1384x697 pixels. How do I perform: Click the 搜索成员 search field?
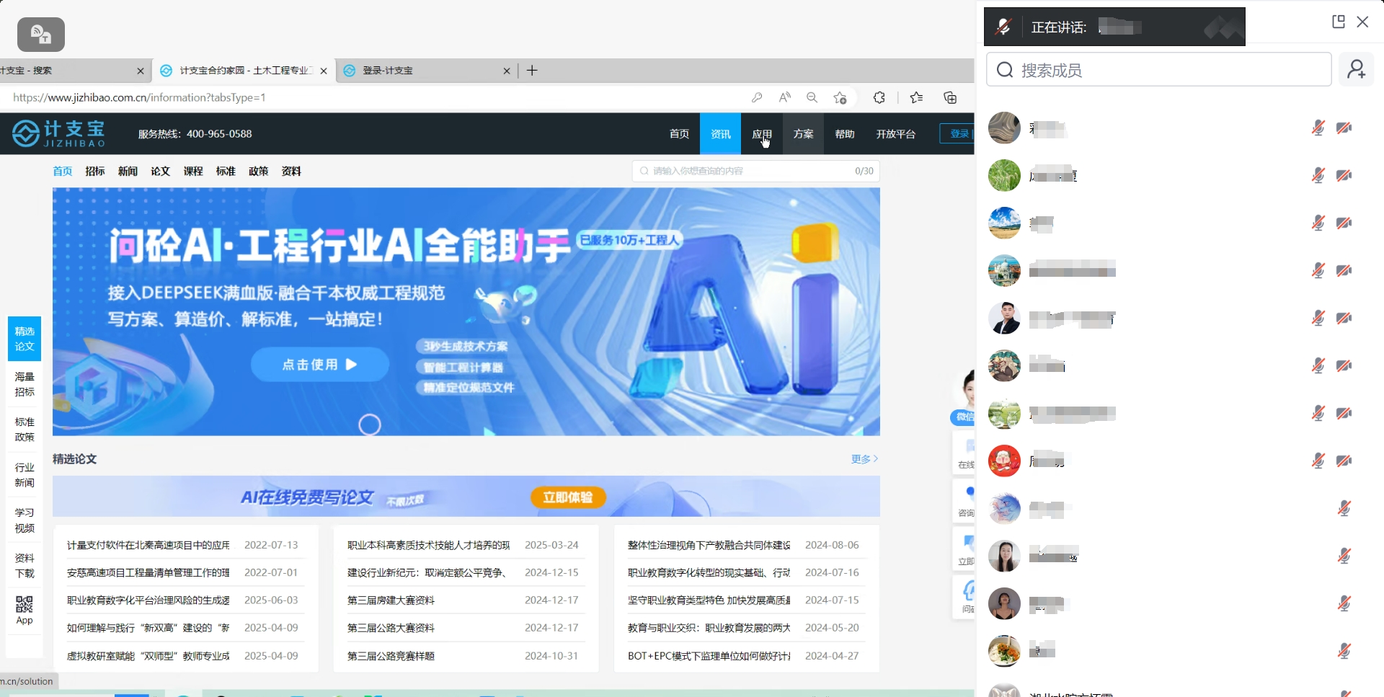point(1158,70)
